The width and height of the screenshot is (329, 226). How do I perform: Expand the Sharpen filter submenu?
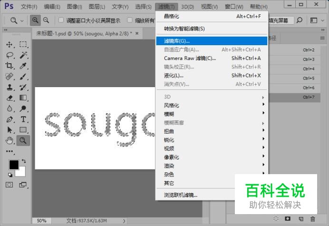click(212, 140)
